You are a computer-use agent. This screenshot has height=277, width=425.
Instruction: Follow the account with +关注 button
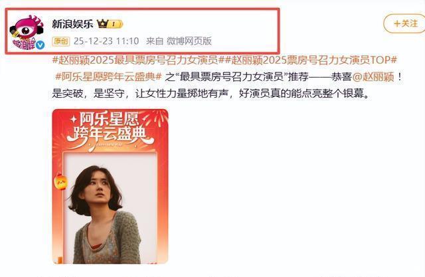point(404,23)
